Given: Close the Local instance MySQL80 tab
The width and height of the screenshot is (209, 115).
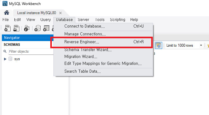Looking at the screenshot, I should coord(60,13).
